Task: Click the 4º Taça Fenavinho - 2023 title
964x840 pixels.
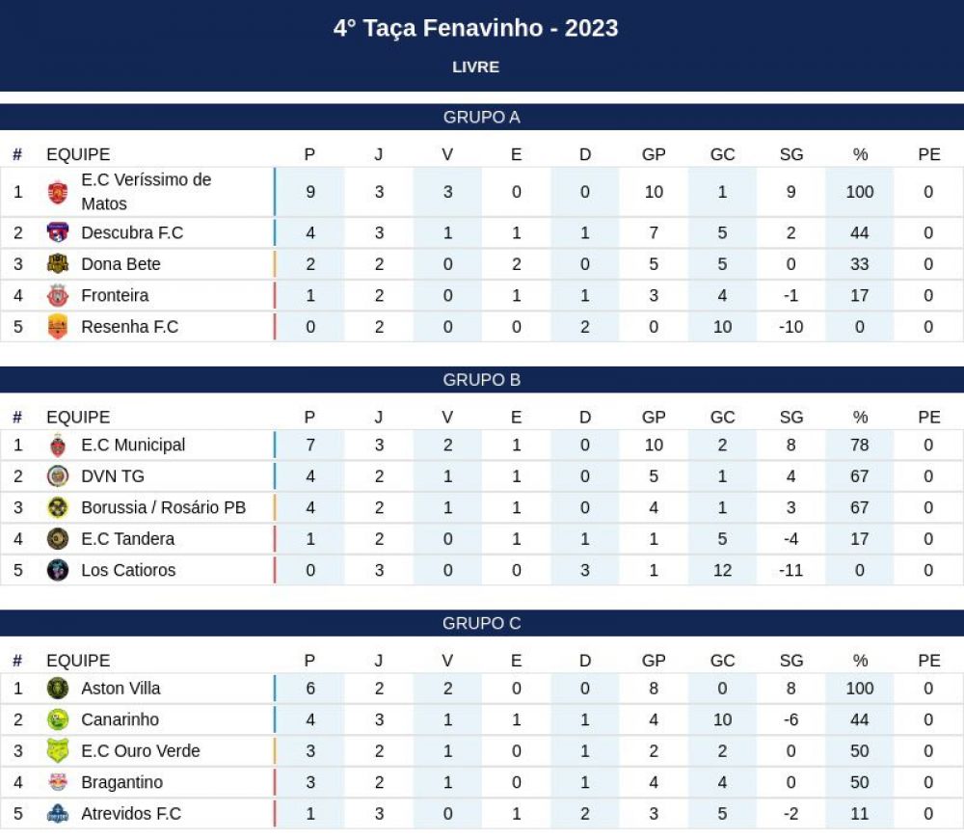Action: (476, 28)
